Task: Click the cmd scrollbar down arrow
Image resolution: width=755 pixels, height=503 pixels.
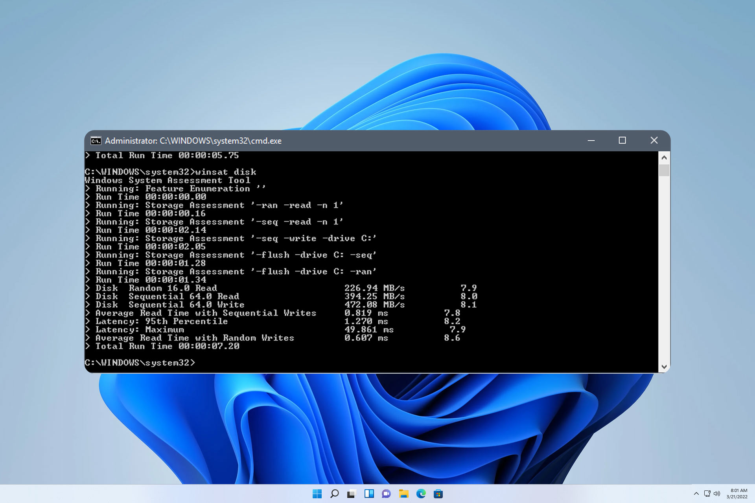Action: click(664, 367)
